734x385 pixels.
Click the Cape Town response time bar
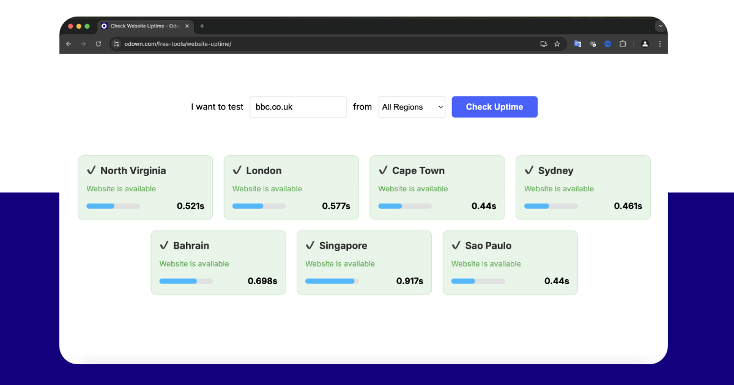405,206
